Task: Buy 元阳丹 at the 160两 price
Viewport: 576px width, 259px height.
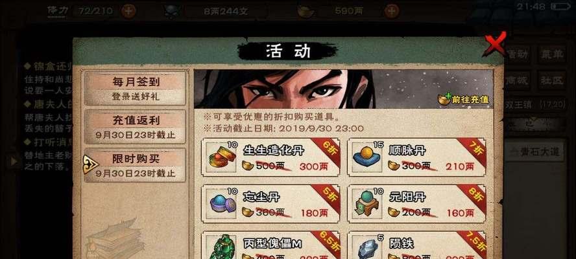Action: click(x=461, y=213)
